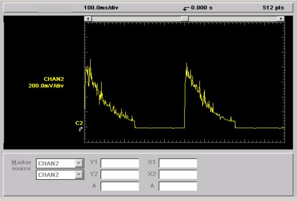Select the X2 marker input field
This screenshot has height=201, width=297.
pos(177,175)
